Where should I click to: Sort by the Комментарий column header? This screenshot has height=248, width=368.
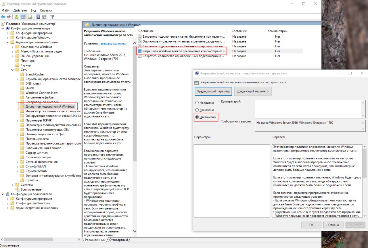[x=277, y=31]
